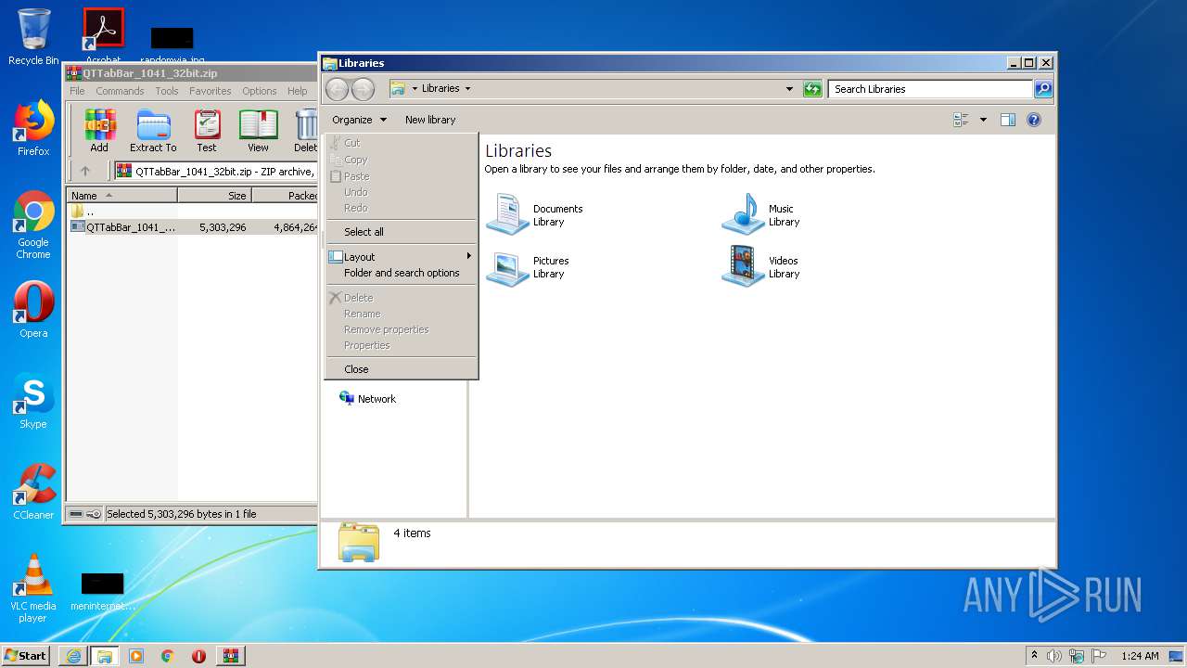Viewport: 1187px width, 668px height.
Task: Click the Explorer Back button
Action: pos(338,89)
